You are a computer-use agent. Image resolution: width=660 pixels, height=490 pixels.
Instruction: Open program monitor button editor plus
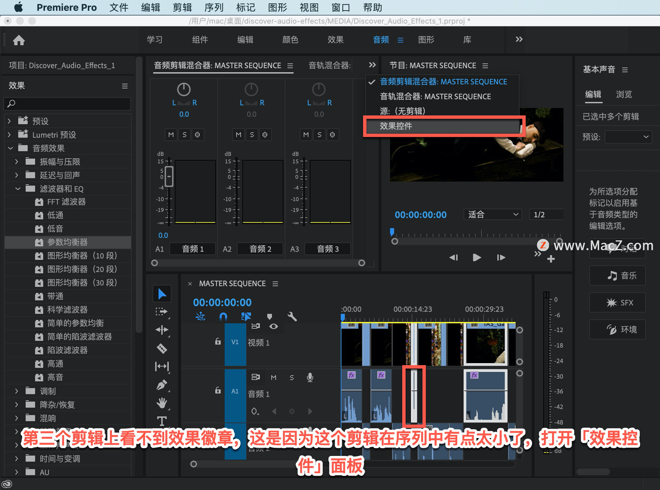pyautogui.click(x=551, y=259)
